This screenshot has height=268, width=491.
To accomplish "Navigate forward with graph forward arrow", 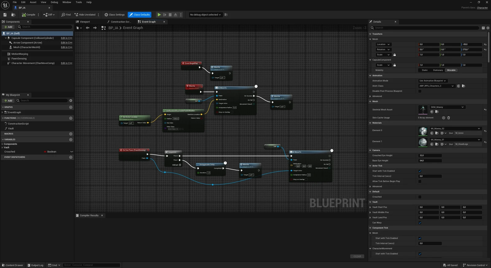I will click(x=95, y=28).
